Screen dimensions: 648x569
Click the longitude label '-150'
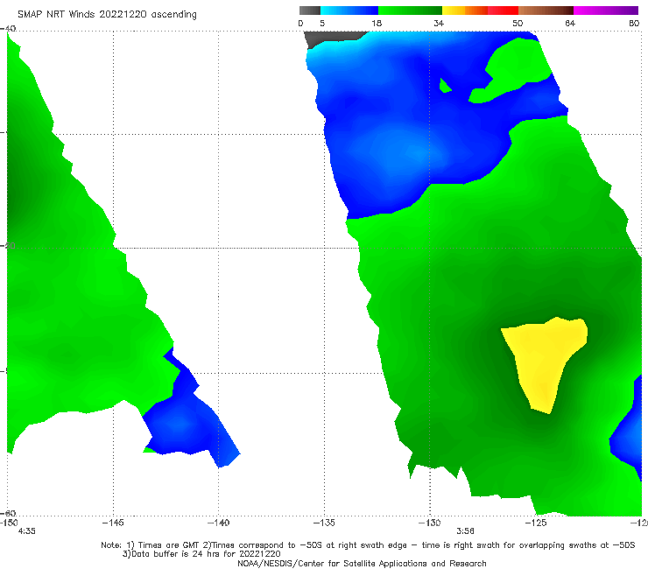point(9,523)
